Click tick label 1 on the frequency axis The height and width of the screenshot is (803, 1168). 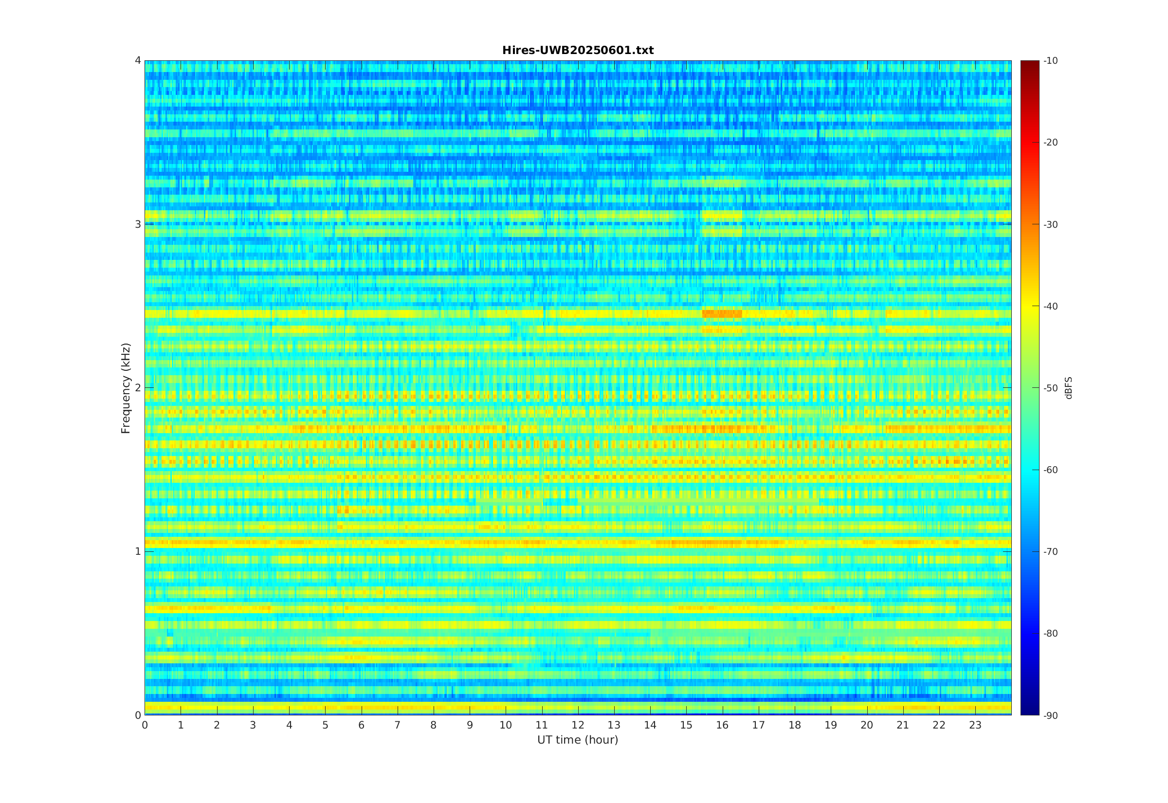(x=138, y=551)
